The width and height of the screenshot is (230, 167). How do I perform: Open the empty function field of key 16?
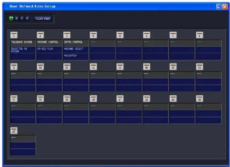pyautogui.click(x=209, y=75)
